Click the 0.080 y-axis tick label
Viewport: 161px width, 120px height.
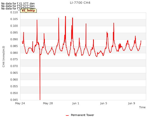pos(14,53)
